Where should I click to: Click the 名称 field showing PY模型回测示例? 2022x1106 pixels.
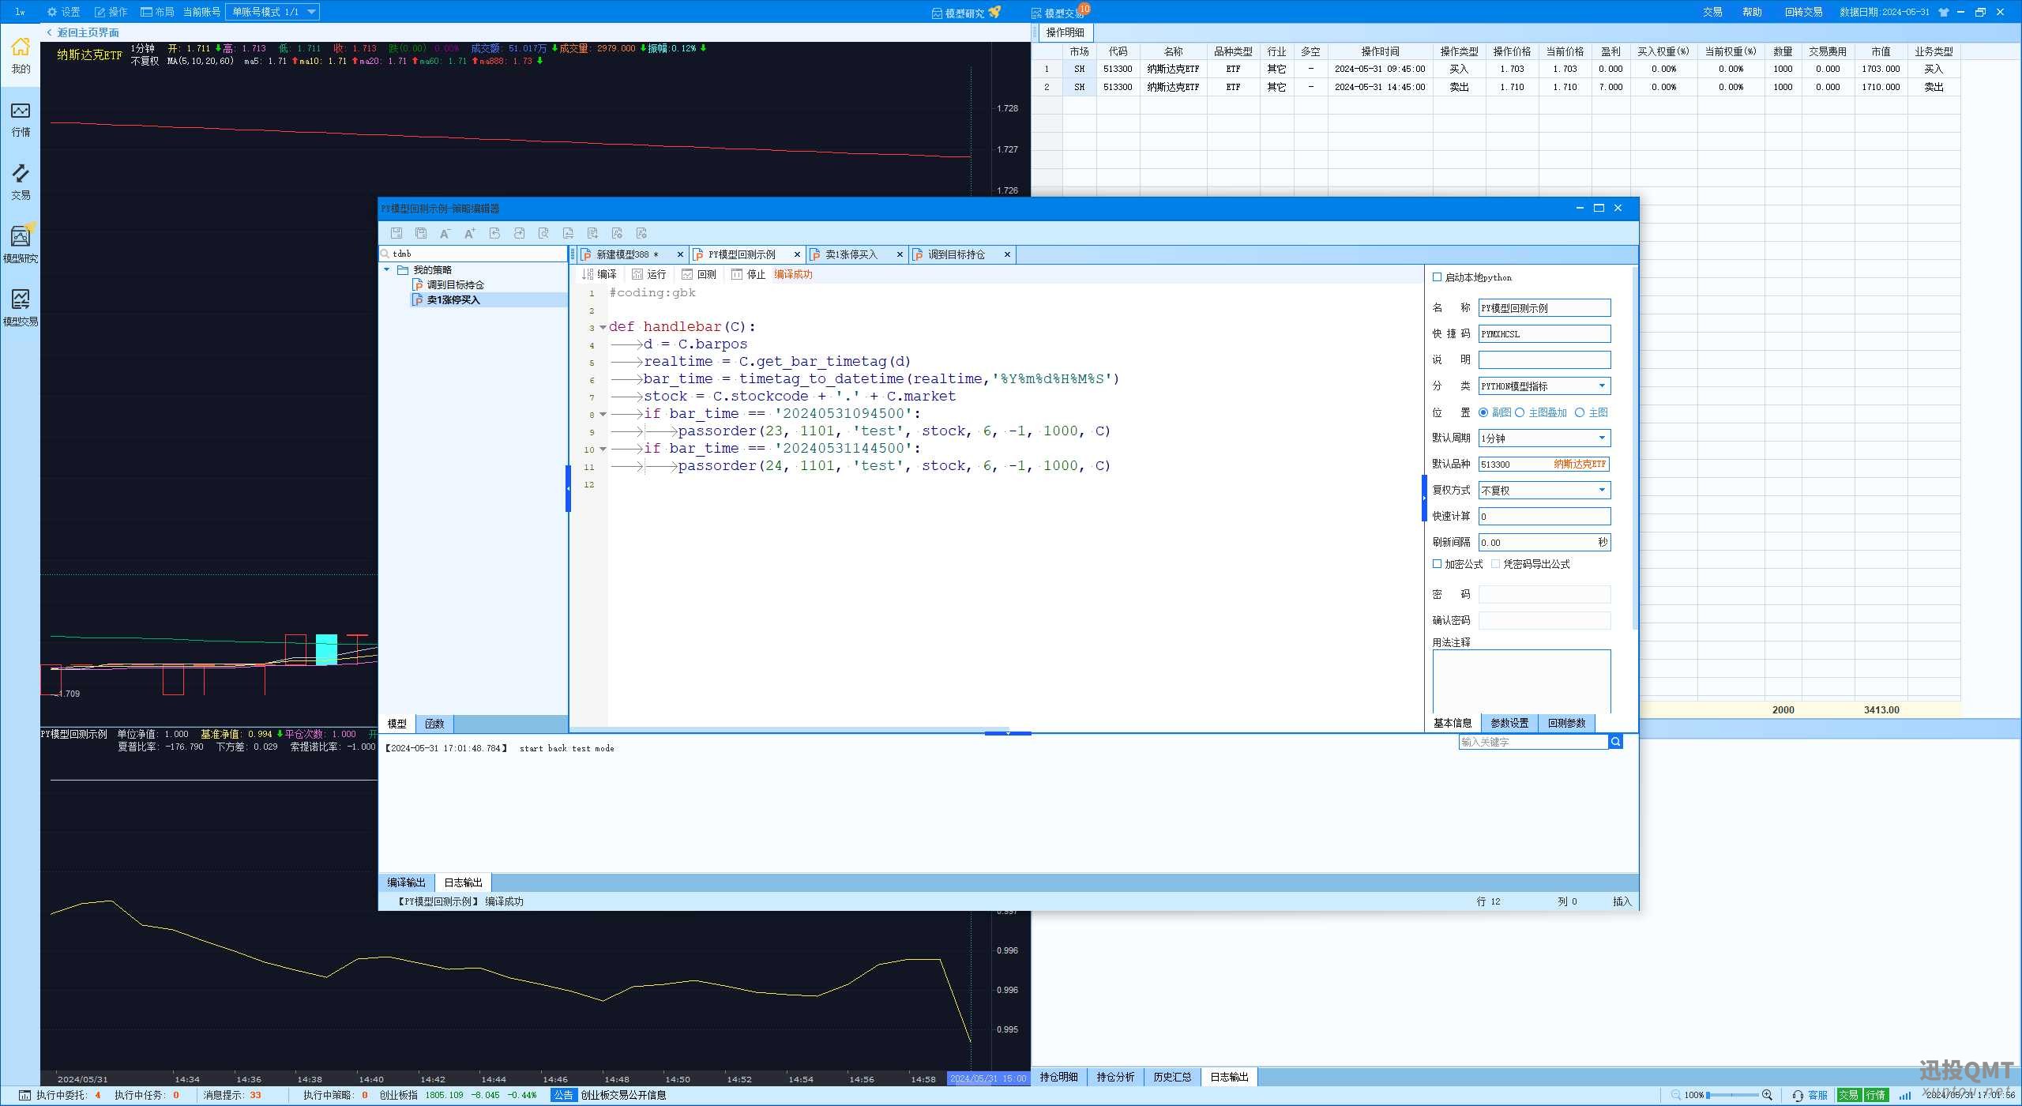(1544, 308)
